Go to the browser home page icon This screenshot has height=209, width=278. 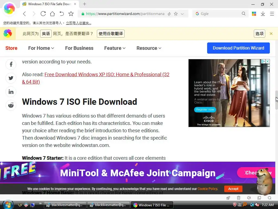point(52,14)
